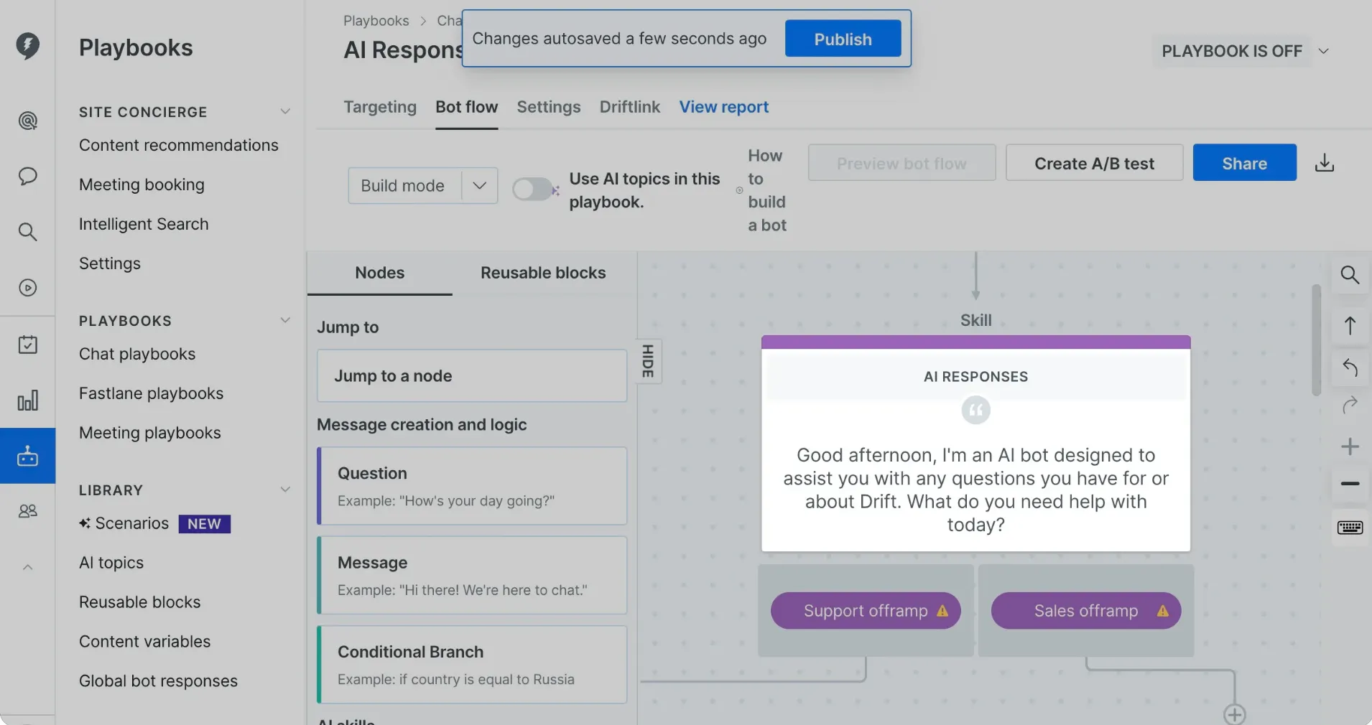Screen dimensions: 1372x725
Task: Toggle Use AI topics in this playbook
Action: pos(533,190)
